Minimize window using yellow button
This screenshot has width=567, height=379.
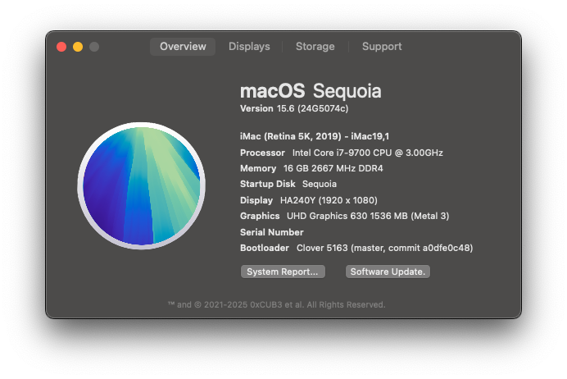[x=78, y=47]
